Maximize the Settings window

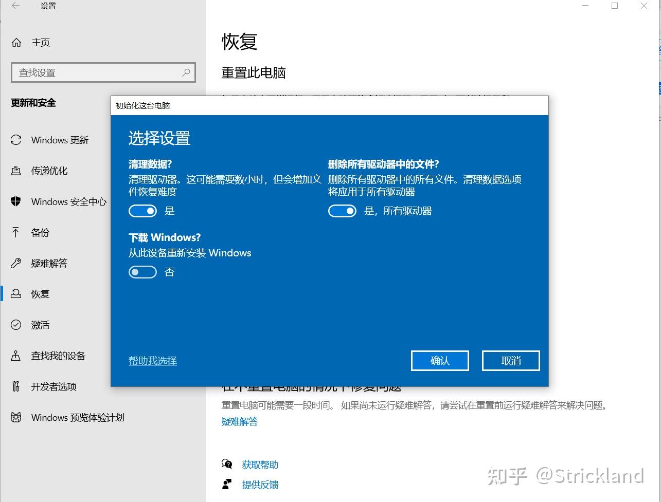point(615,6)
